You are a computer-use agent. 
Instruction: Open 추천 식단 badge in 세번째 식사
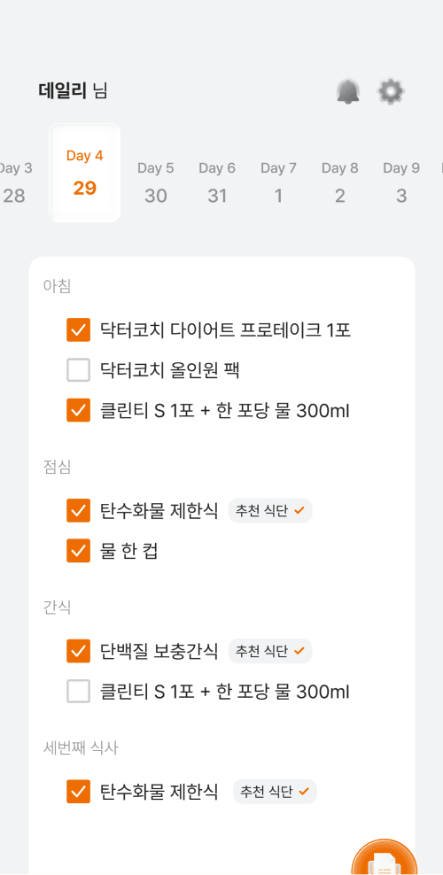[275, 791]
